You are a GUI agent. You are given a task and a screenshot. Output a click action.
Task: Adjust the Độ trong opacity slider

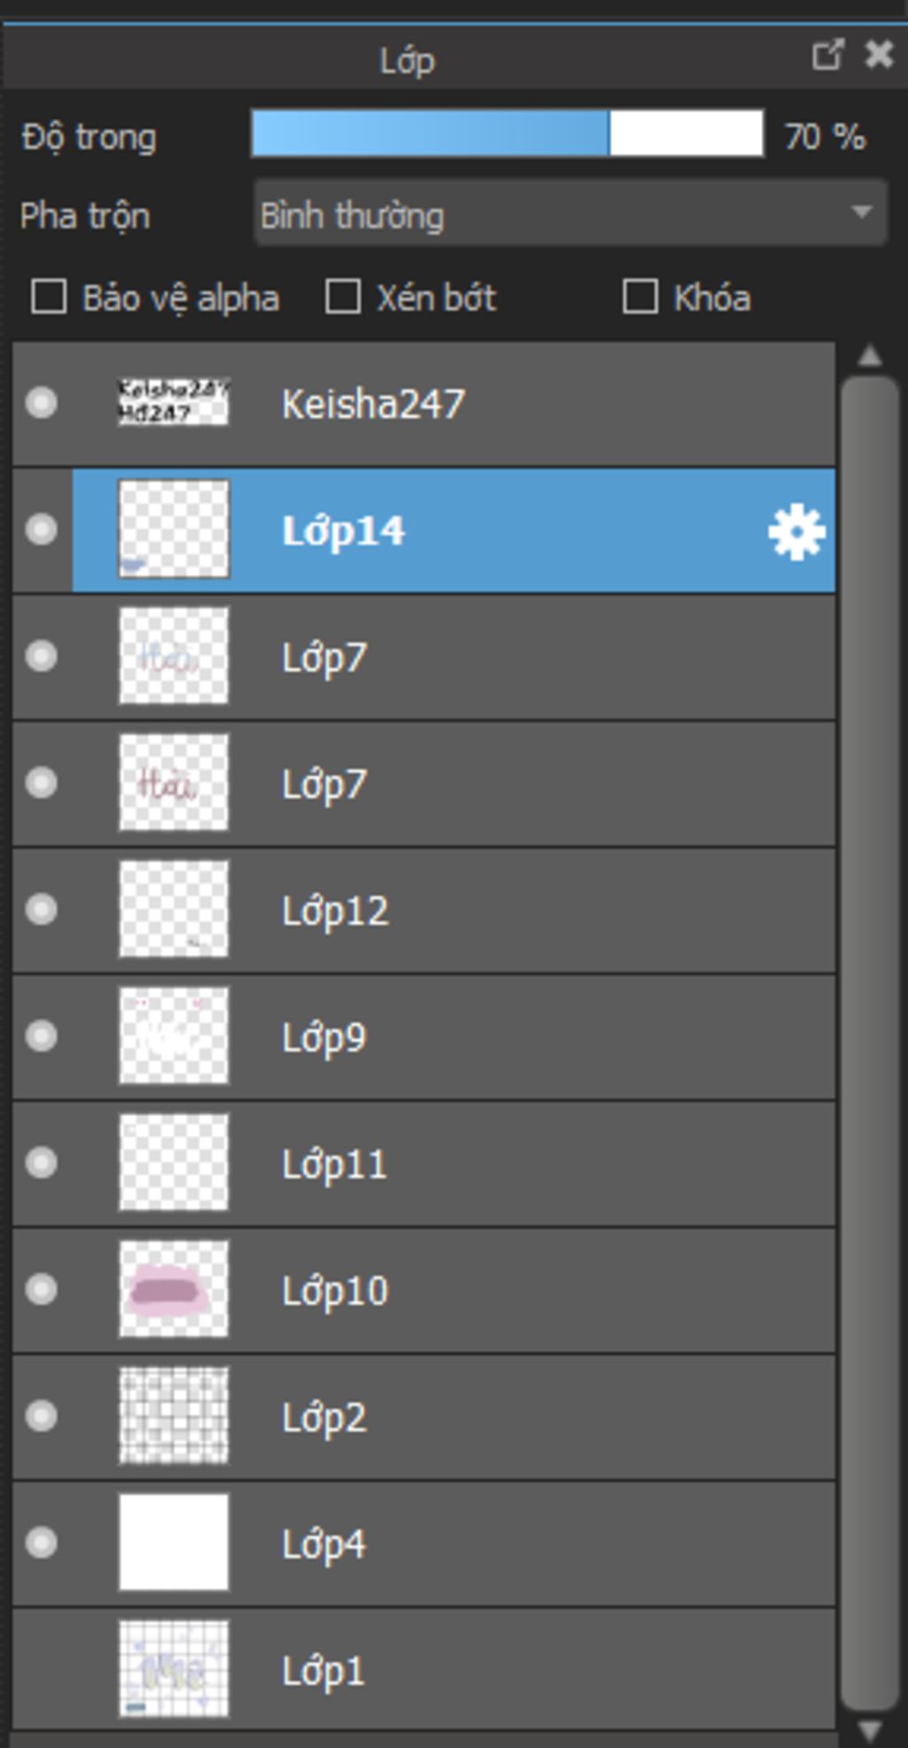click(x=507, y=134)
